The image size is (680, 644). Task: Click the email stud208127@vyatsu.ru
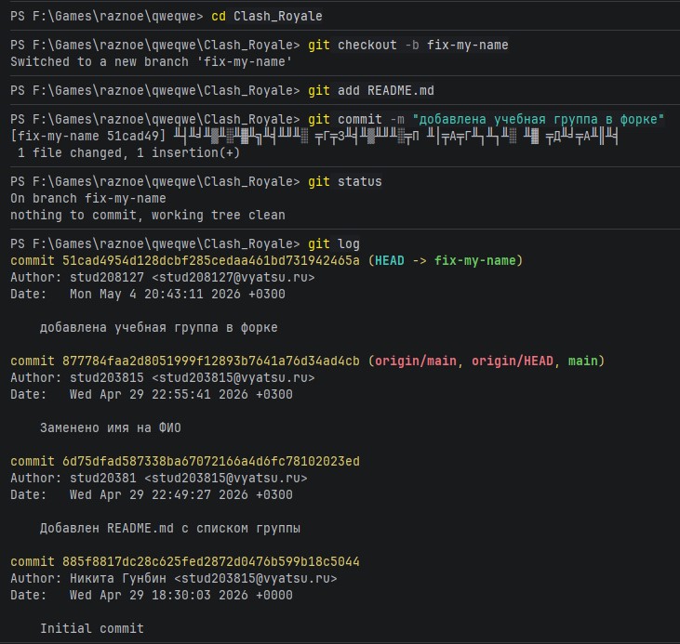(x=233, y=277)
